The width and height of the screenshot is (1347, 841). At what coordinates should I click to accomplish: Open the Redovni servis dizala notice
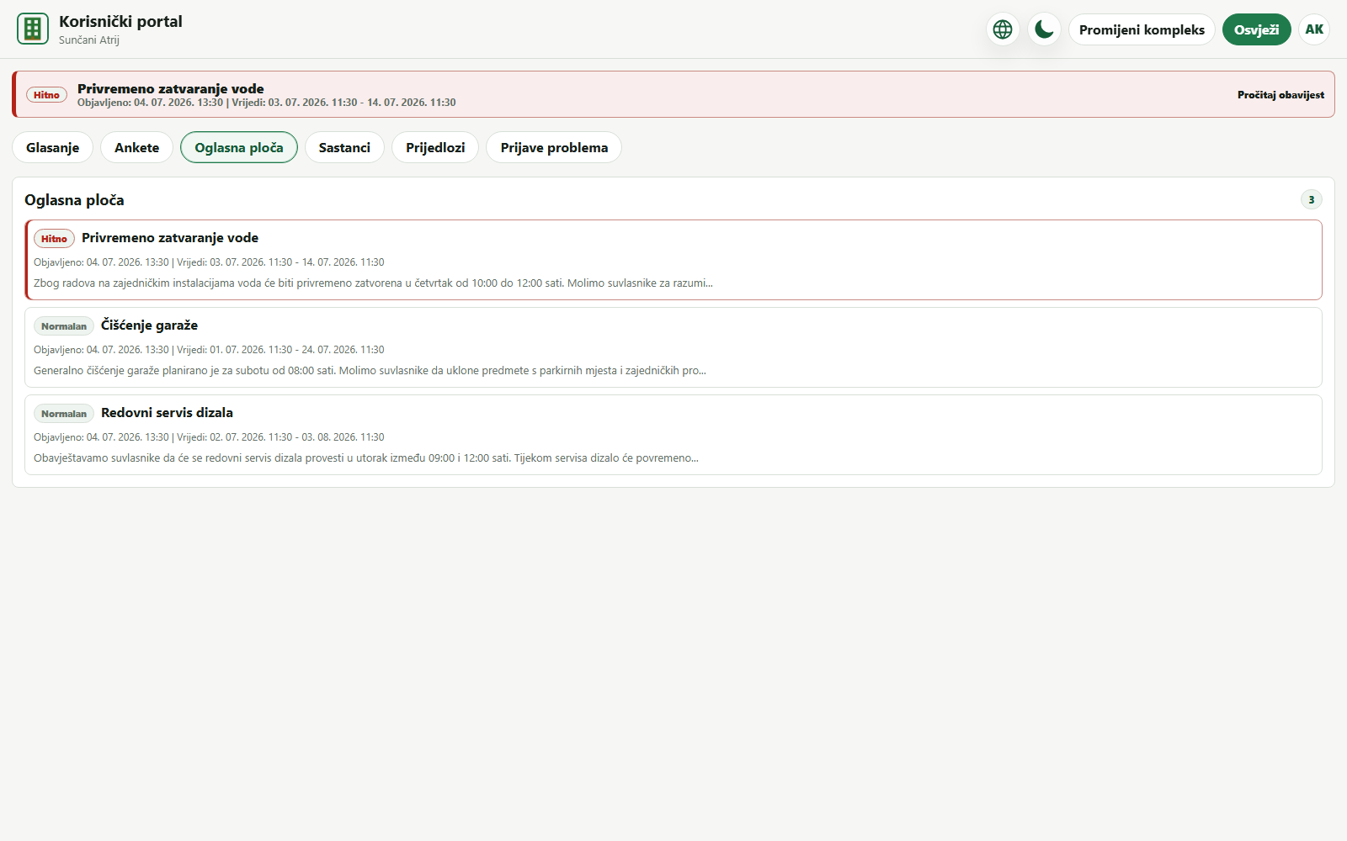[673, 435]
